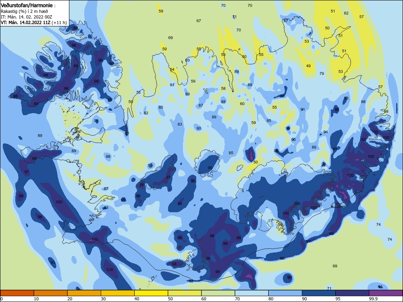Click the map value '62'

(346, 13)
